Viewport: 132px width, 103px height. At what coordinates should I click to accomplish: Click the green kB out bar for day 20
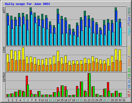[82, 89]
